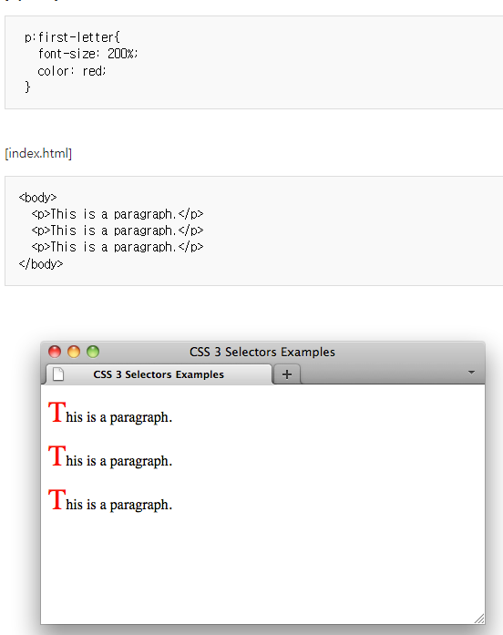Viewport: 503px width, 635px height.
Task: Click the [index.html] label
Action: coord(38,153)
